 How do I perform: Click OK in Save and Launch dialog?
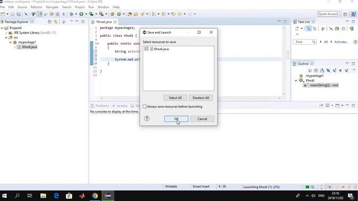point(176,119)
